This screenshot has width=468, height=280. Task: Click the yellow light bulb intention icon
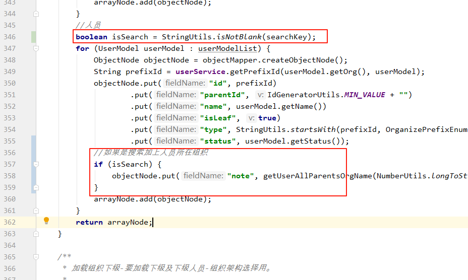click(46, 221)
